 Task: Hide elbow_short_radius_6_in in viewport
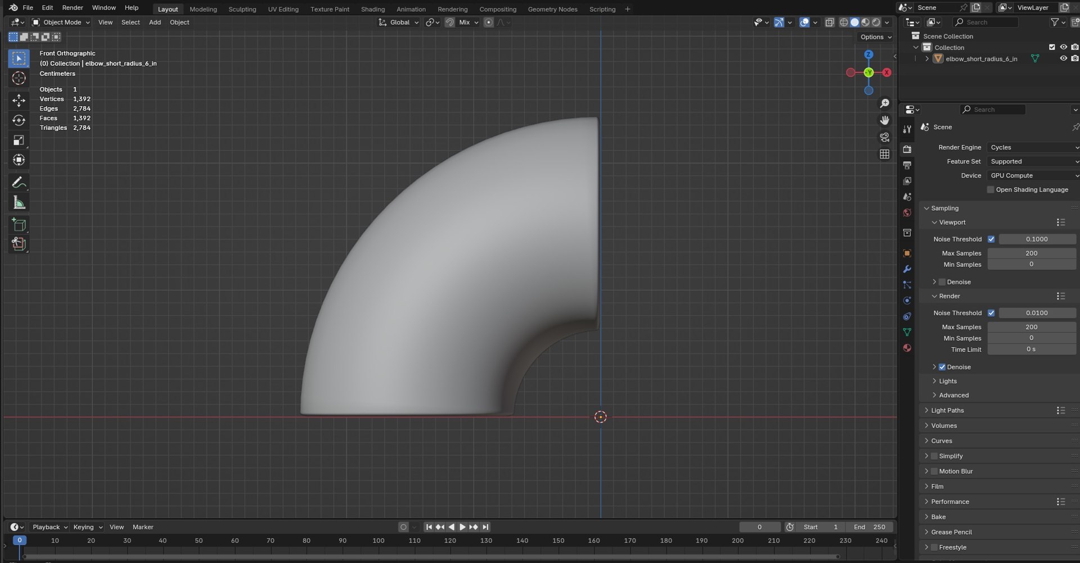point(1063,58)
